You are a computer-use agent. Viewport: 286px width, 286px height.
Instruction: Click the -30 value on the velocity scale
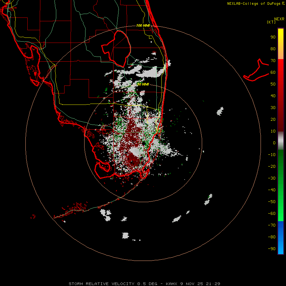pyautogui.click(x=272, y=178)
